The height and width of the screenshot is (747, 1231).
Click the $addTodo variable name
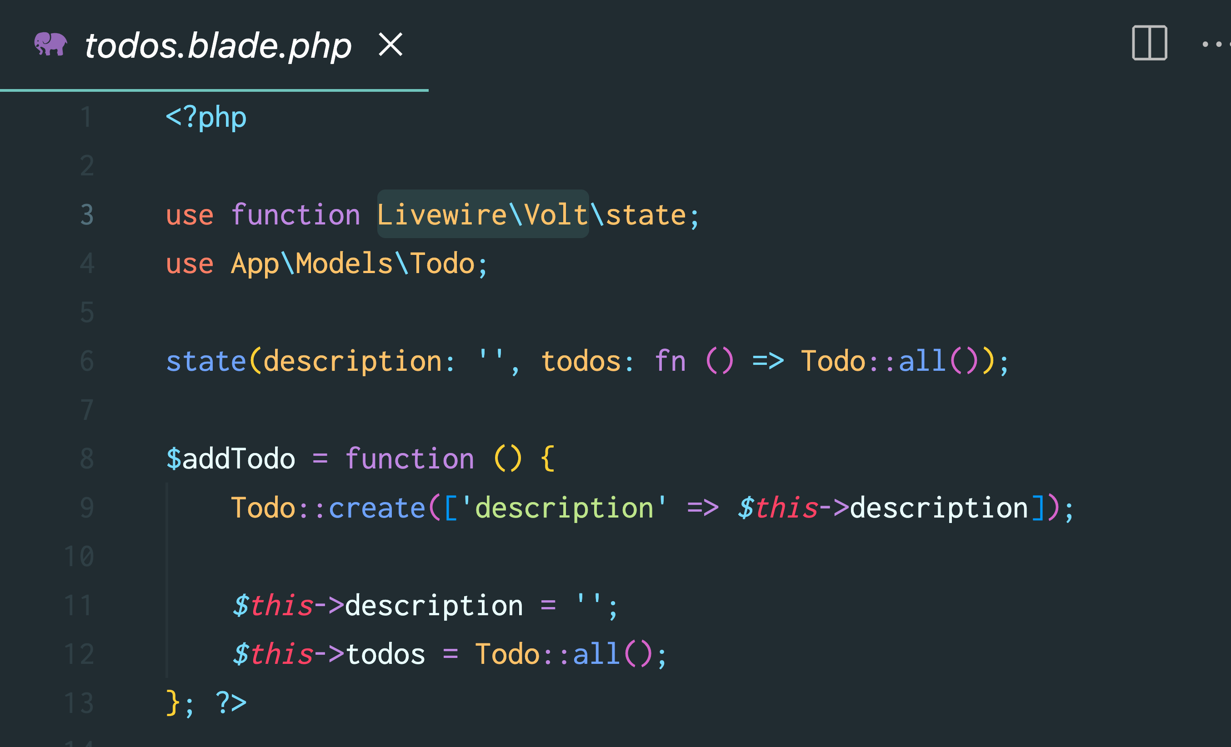point(230,458)
